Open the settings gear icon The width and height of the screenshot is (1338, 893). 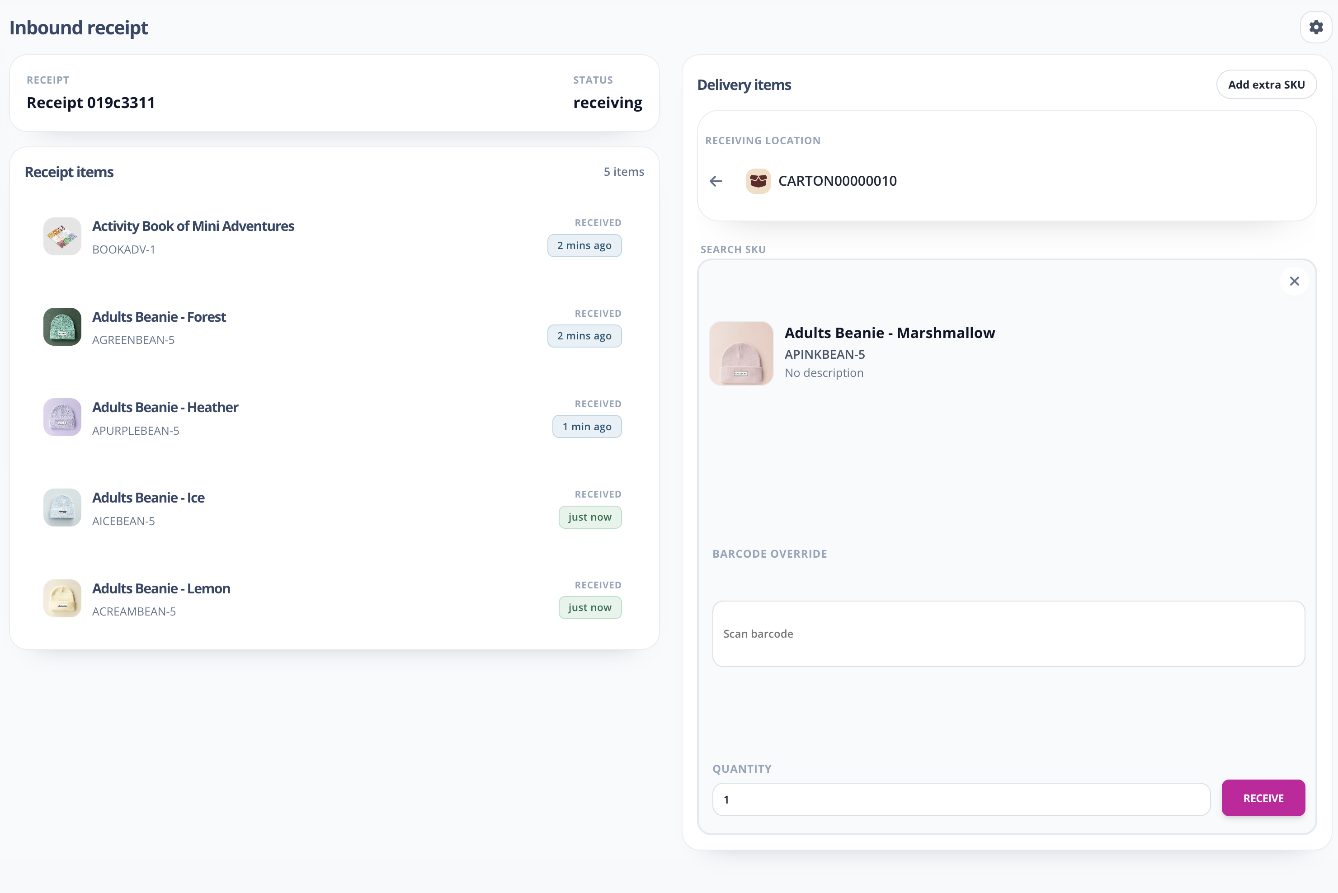(1316, 27)
